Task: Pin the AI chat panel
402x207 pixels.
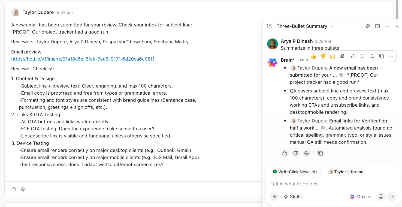Action: pyautogui.click(x=368, y=26)
